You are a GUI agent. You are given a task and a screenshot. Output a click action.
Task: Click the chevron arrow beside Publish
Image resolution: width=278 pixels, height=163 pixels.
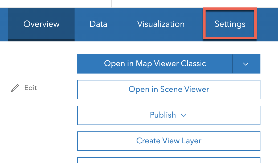[184, 115]
